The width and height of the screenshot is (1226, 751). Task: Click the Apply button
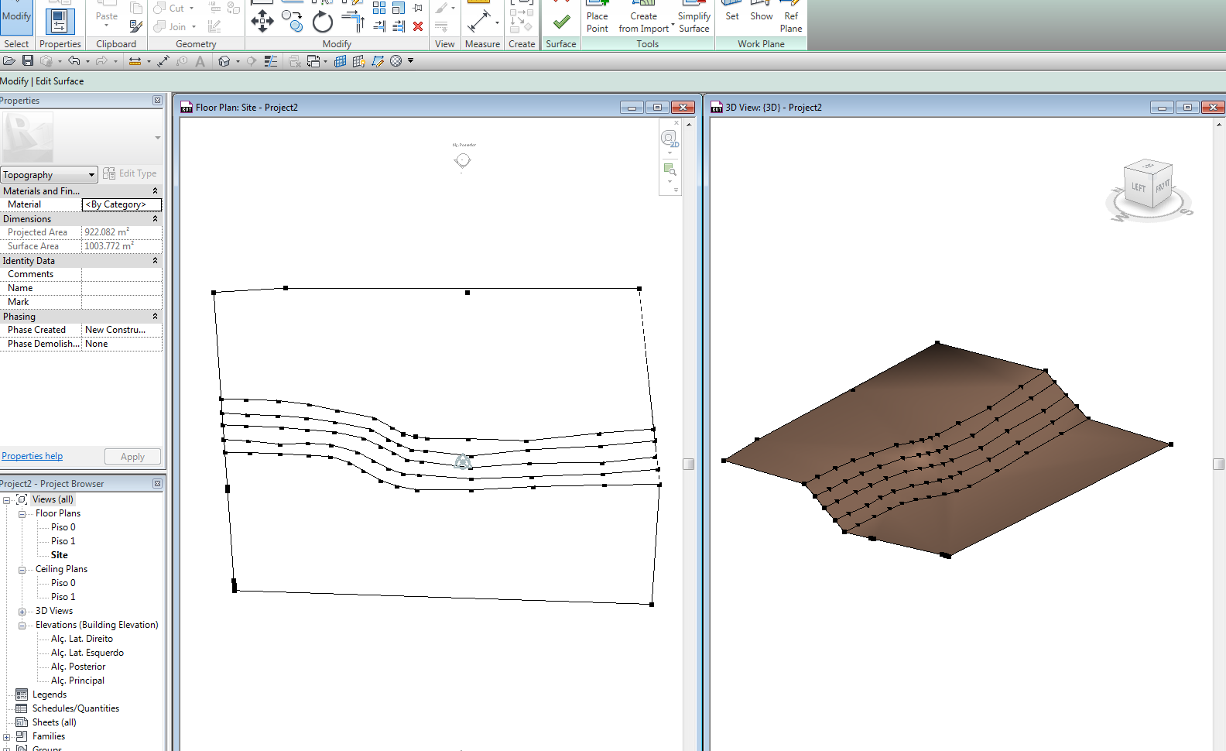click(x=132, y=457)
